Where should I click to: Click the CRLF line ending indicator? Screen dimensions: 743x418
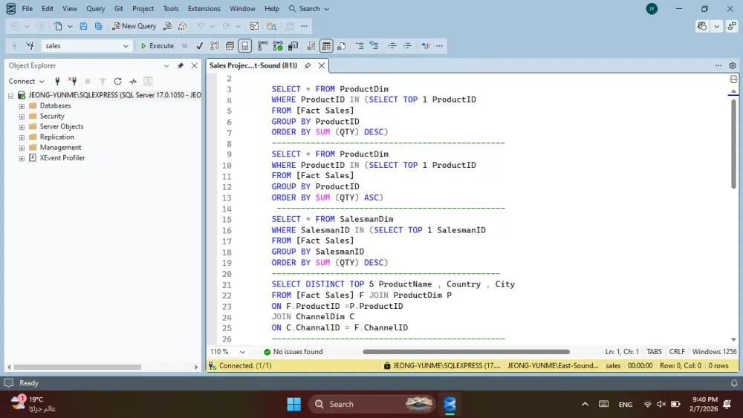click(677, 352)
